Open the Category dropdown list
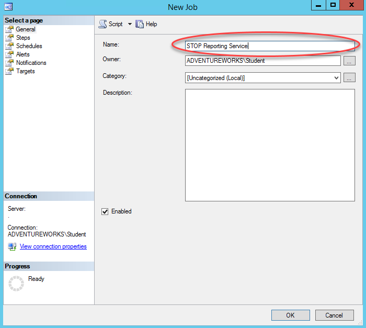 coord(336,78)
